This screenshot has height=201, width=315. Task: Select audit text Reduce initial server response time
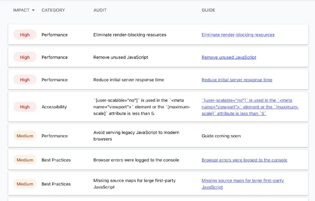(x=129, y=80)
